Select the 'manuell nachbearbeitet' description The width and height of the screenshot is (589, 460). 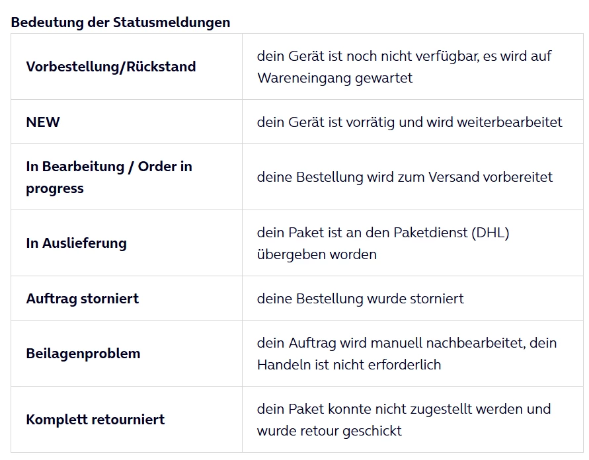tap(407, 354)
